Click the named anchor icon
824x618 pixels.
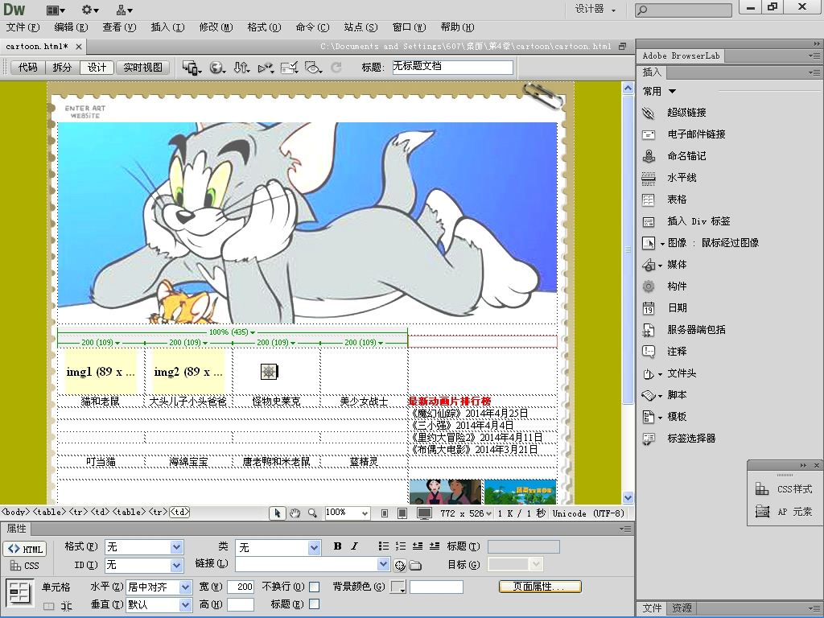coord(649,156)
